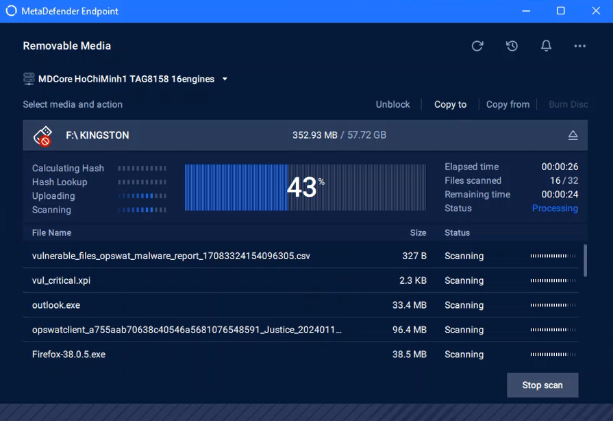Click the 38.5 MB size cell
The width and height of the screenshot is (613, 421).
tap(410, 354)
